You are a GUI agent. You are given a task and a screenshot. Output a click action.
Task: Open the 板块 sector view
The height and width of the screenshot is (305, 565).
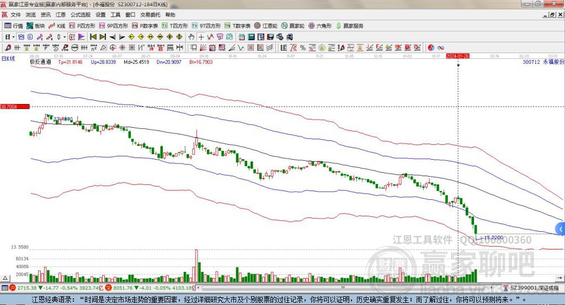(36, 26)
